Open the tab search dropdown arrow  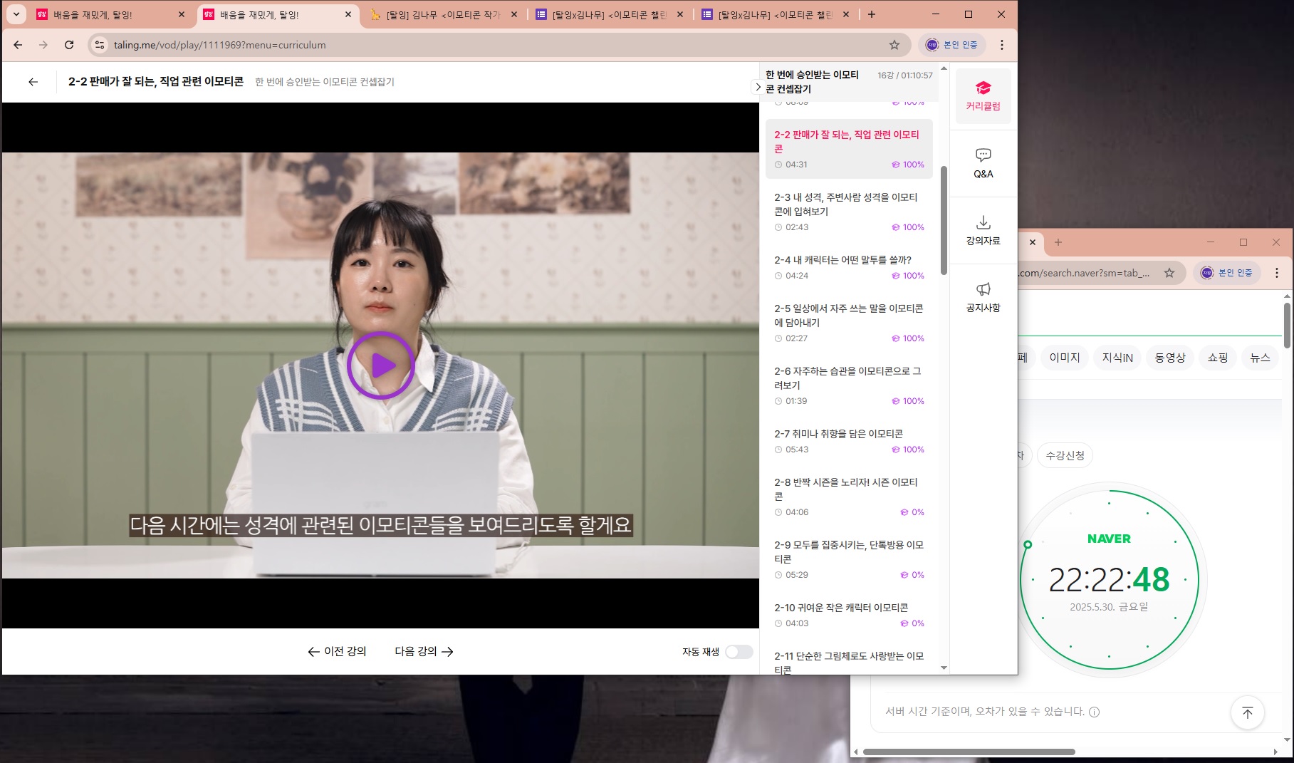click(16, 14)
